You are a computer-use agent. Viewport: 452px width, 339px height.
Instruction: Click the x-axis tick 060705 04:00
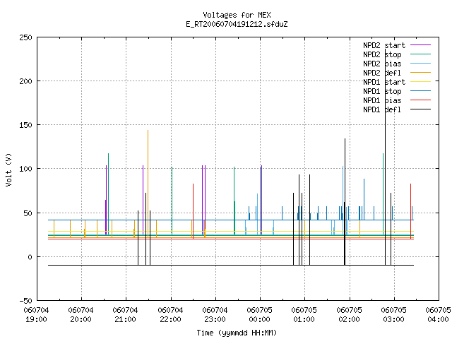[438, 315]
